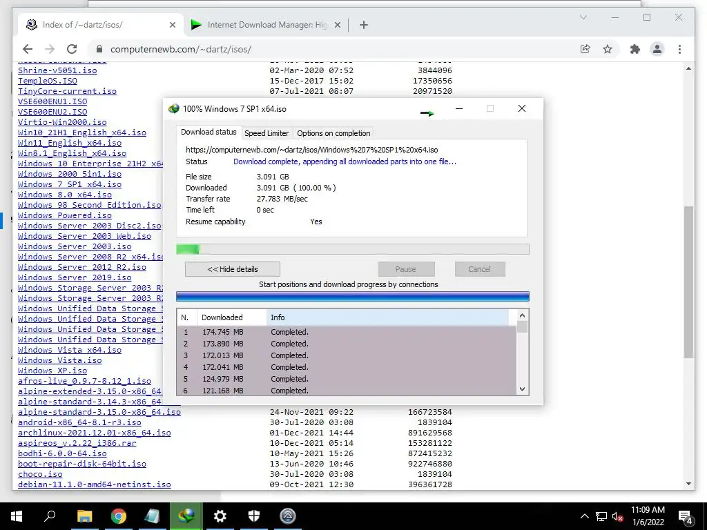Open the Chrome profile avatar
The image size is (707, 530).
tap(657, 49)
